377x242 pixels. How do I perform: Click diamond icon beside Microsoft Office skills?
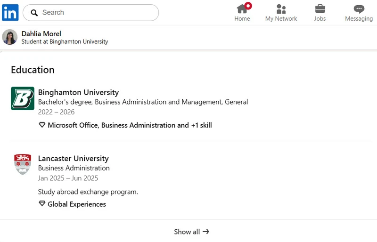pyautogui.click(x=42, y=125)
